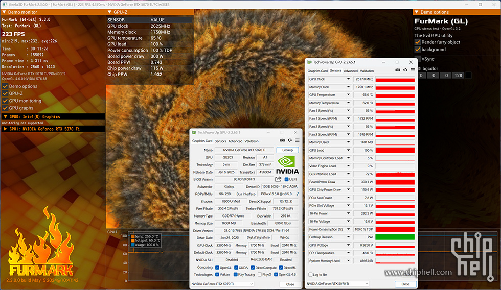Switch to the Advanced tab in Graphics Card window
Image resolution: width=501 pixels, height=290 pixels.
tap(235, 141)
